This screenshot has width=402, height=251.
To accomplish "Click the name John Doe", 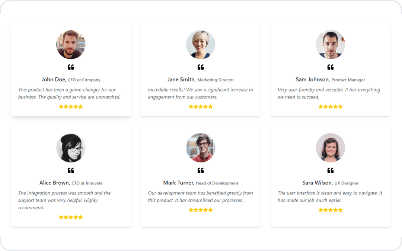I will [x=54, y=80].
